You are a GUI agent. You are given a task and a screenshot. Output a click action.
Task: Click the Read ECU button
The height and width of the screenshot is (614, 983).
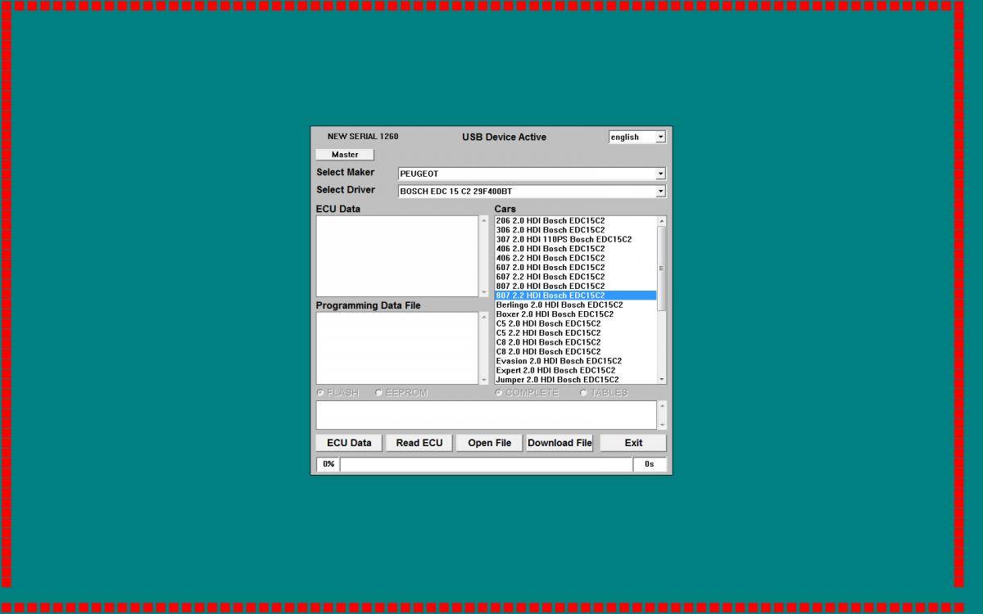(x=419, y=443)
